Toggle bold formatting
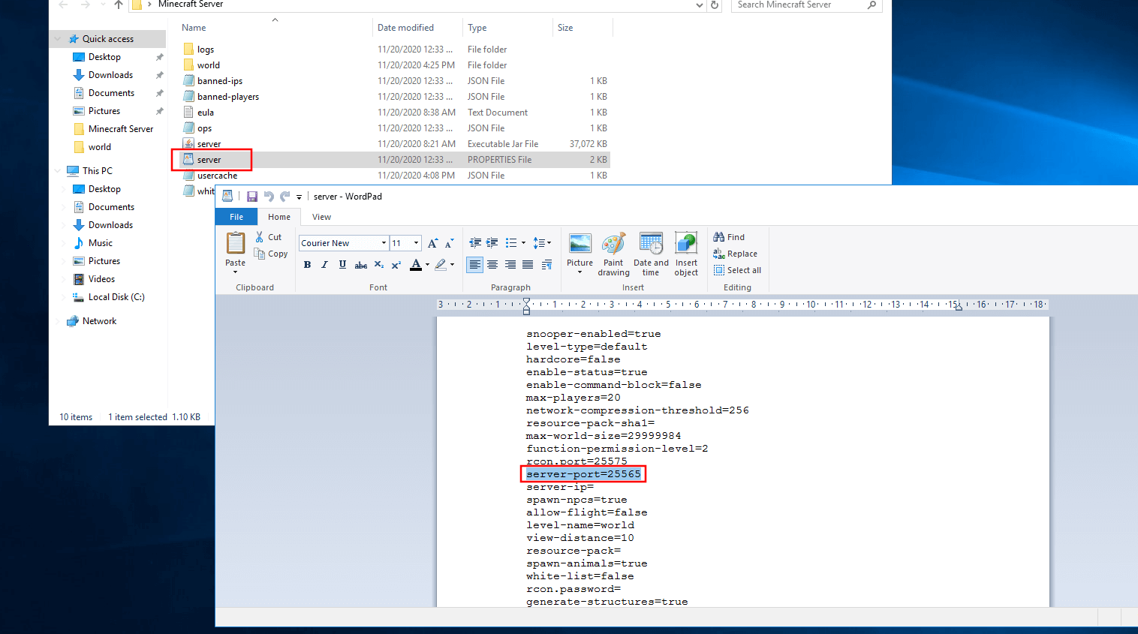This screenshot has width=1138, height=634. 307,264
